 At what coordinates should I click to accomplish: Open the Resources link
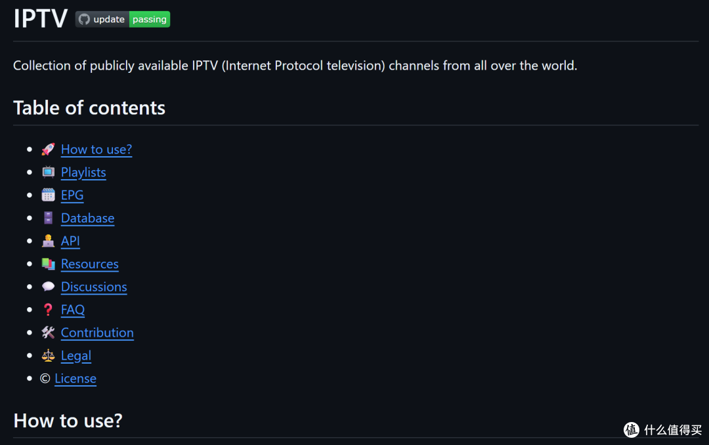coord(90,264)
